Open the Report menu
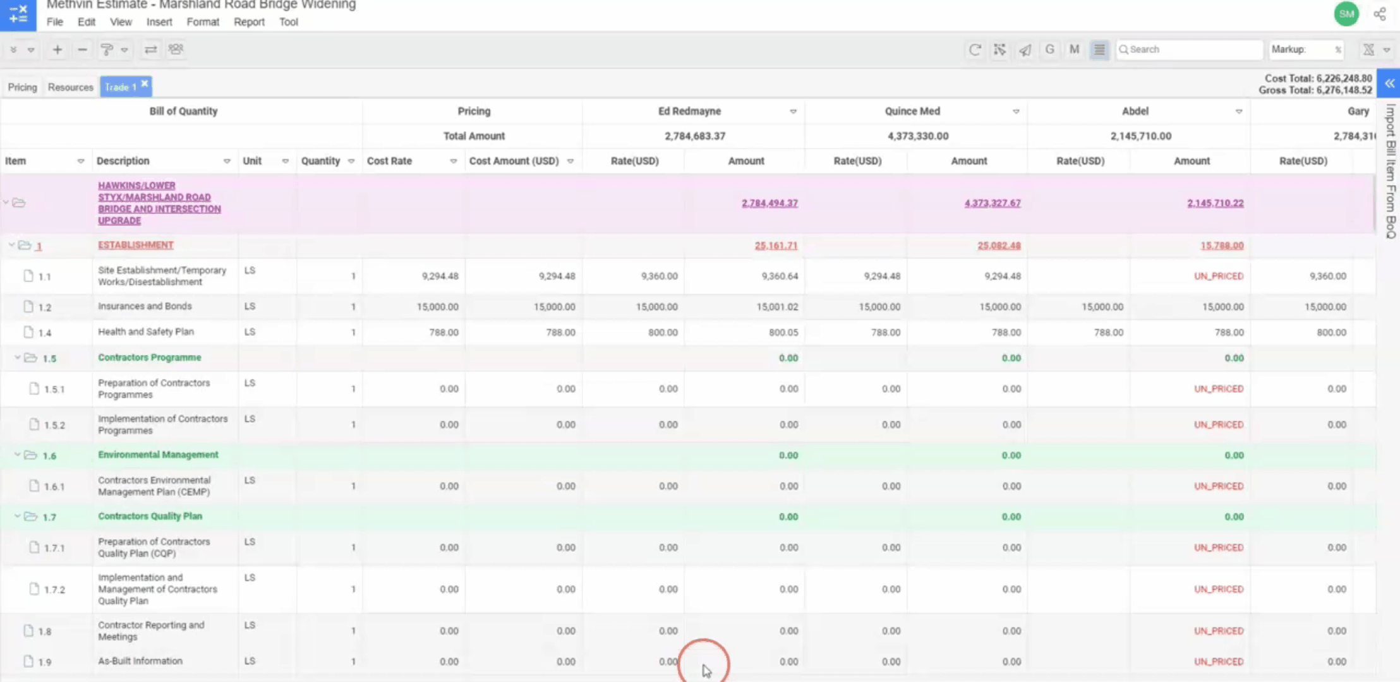 [x=249, y=21]
